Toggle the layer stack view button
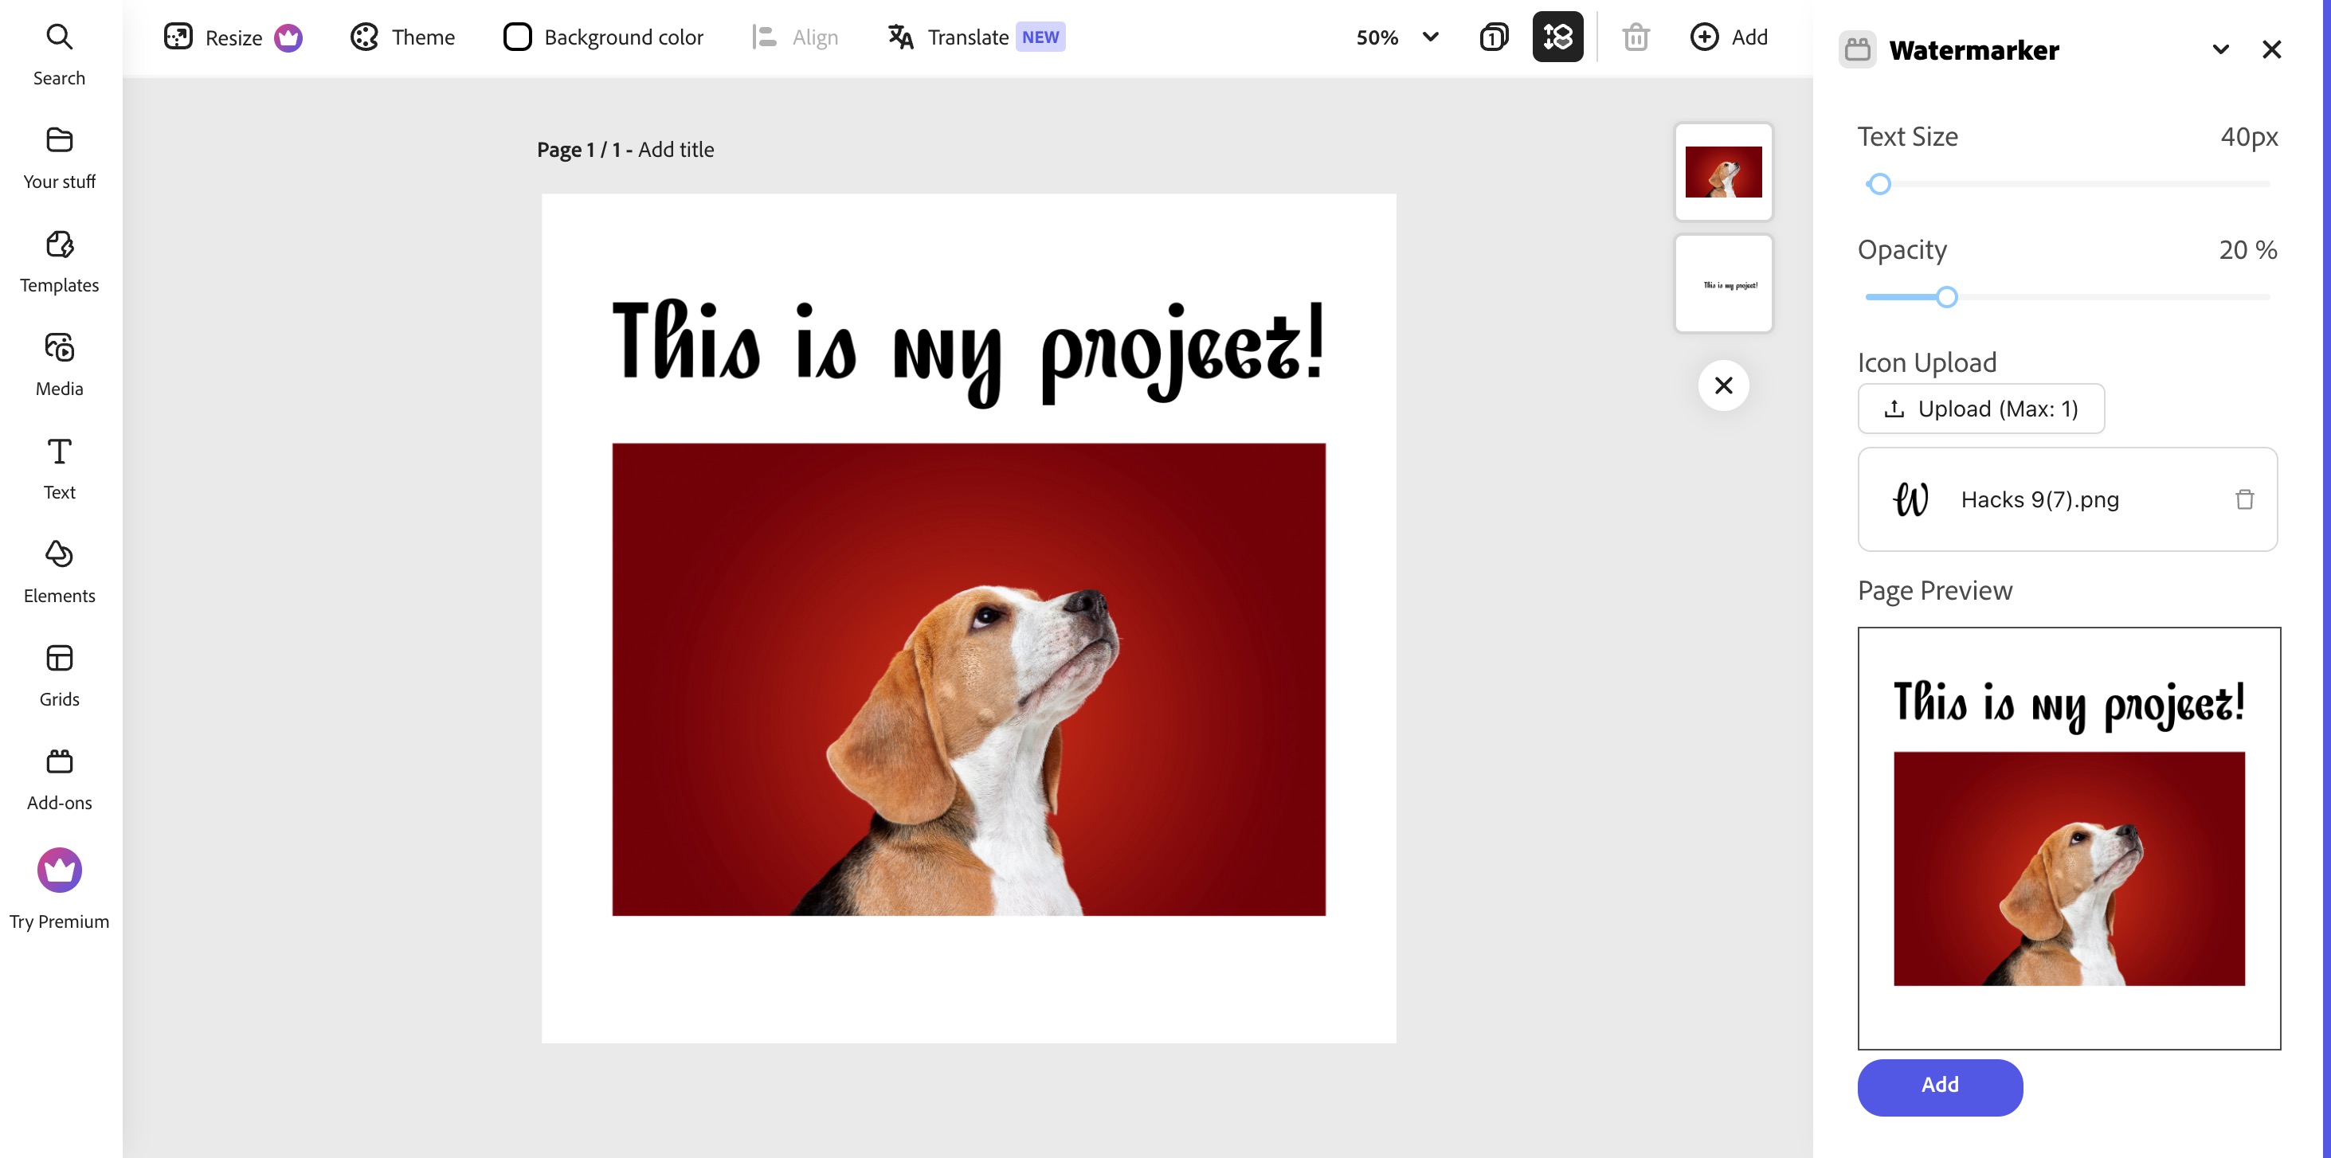The width and height of the screenshot is (2331, 1158). tap(1557, 37)
